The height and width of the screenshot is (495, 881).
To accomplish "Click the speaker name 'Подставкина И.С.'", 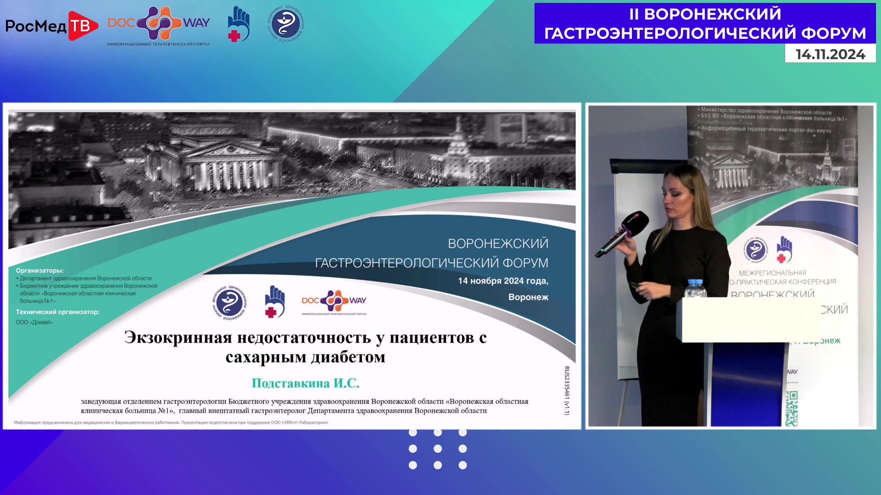I will [x=305, y=383].
